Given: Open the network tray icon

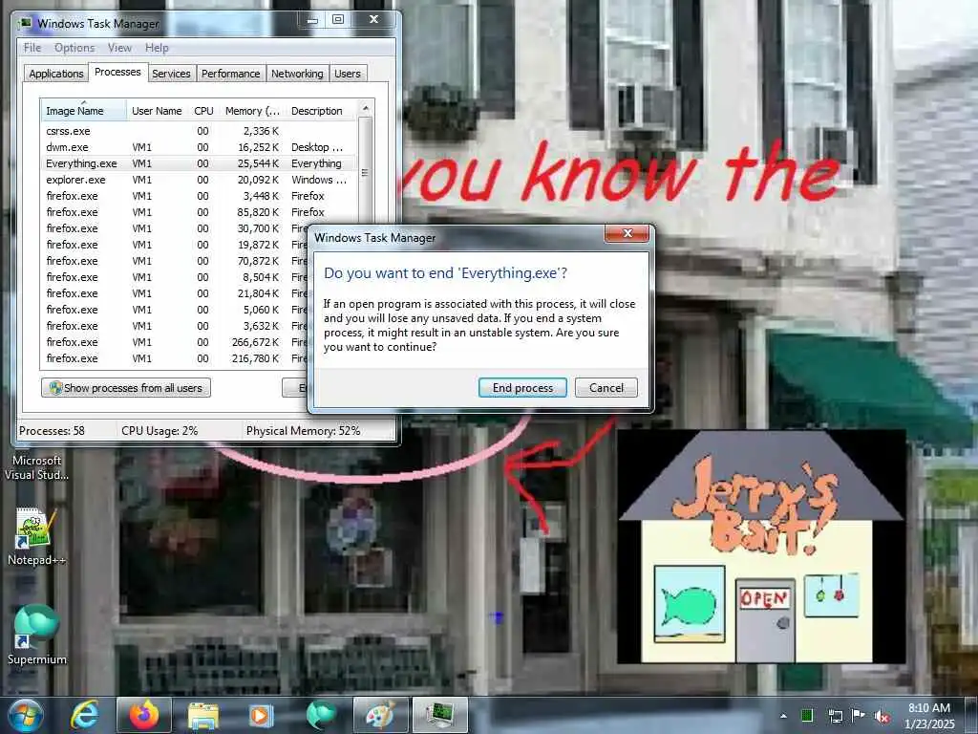Looking at the screenshot, I should 835,716.
